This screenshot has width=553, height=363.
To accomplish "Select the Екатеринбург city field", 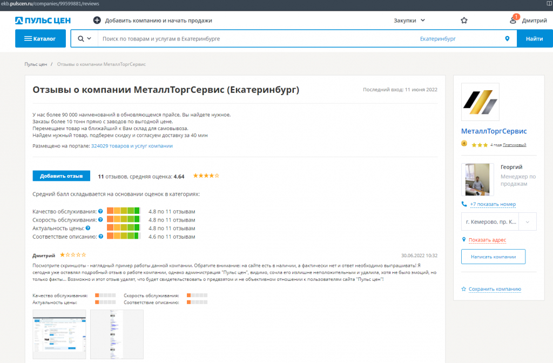I will 437,39.
